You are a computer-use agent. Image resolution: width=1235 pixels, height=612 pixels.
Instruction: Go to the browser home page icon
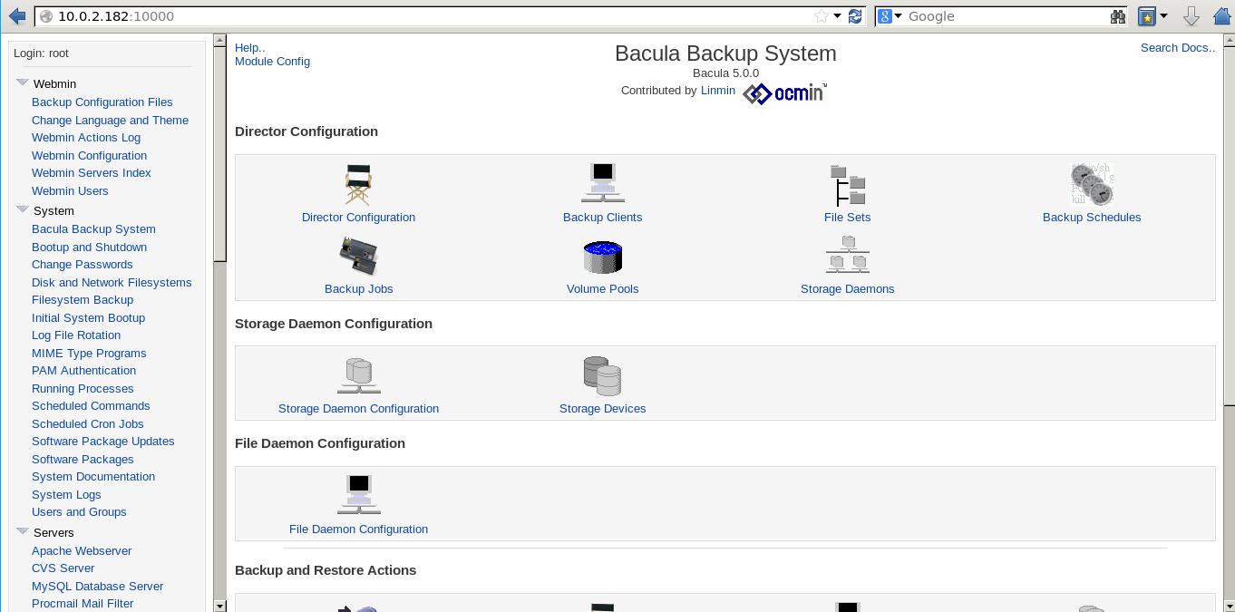tap(1221, 16)
